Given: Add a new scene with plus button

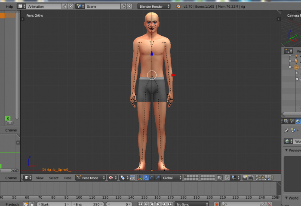Looking at the screenshot, I should [124, 6].
